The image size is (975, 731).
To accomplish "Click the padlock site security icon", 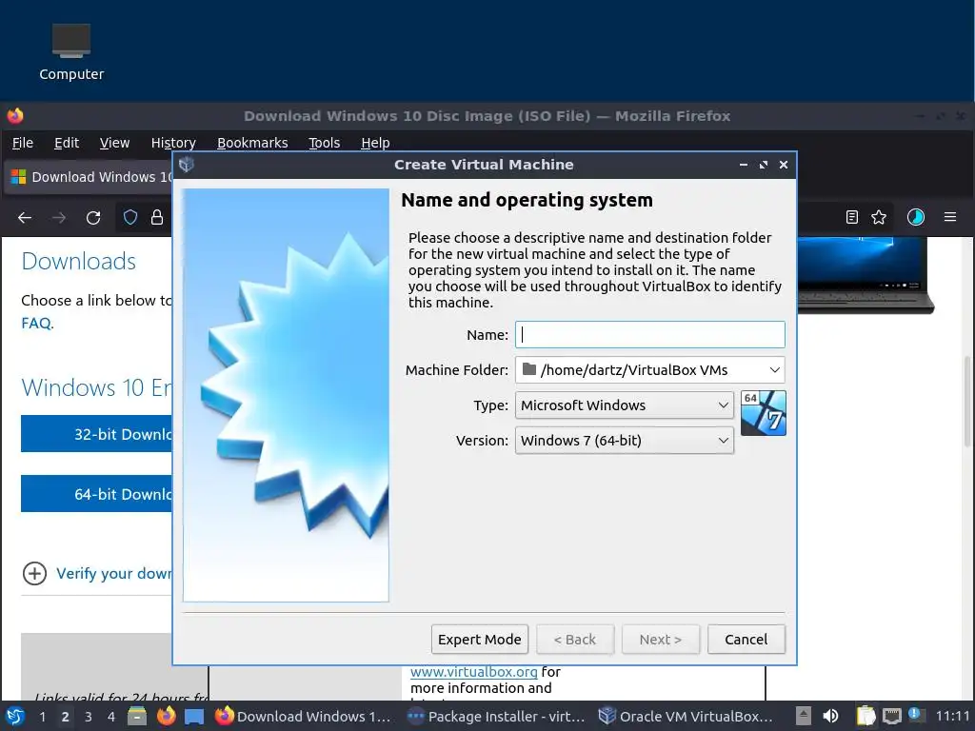I will (x=157, y=217).
